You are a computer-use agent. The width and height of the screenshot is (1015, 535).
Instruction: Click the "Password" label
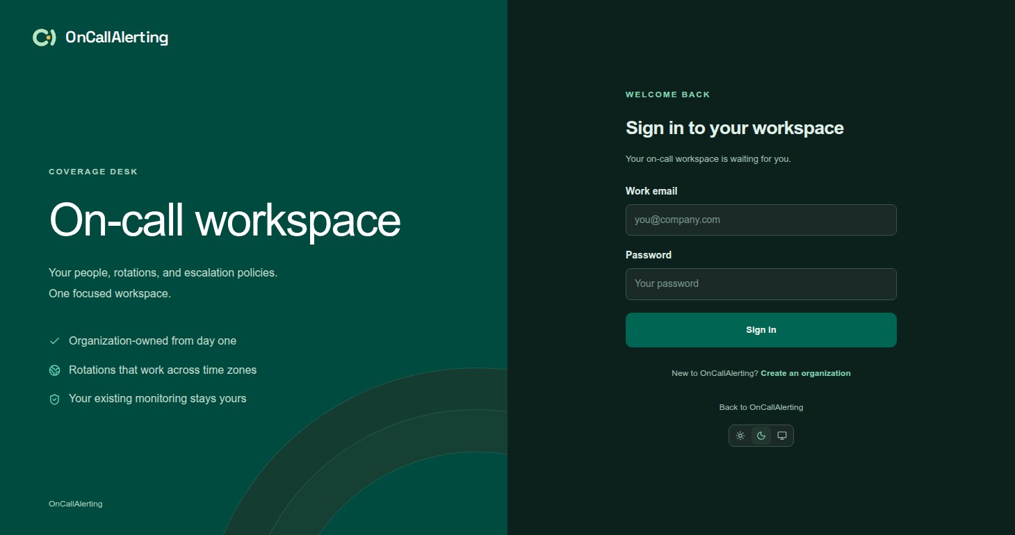[649, 255]
